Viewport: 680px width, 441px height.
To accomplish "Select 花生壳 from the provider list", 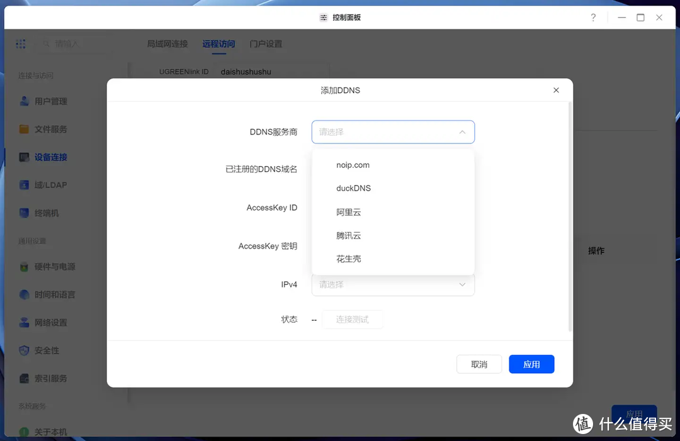I will click(x=349, y=258).
